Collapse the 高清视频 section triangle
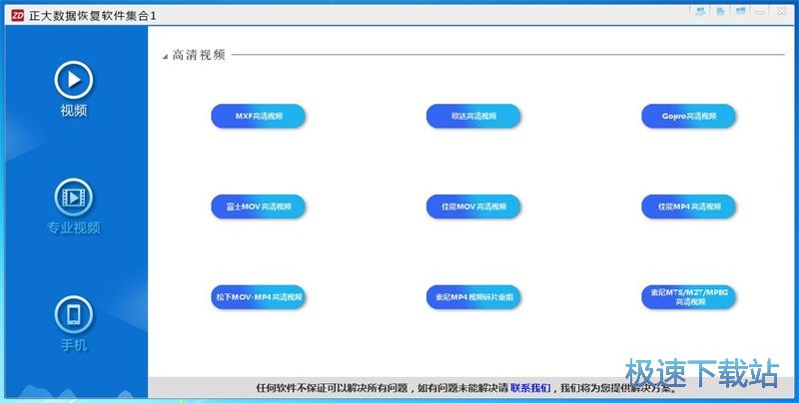This screenshot has width=799, height=403. pyautogui.click(x=165, y=57)
